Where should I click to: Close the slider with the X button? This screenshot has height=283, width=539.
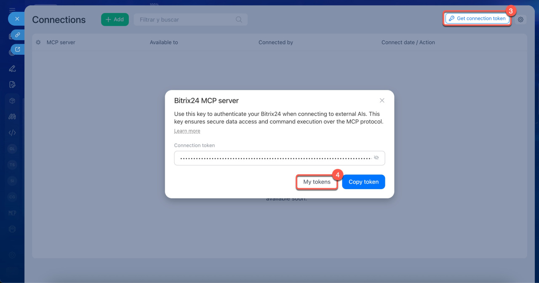click(17, 19)
